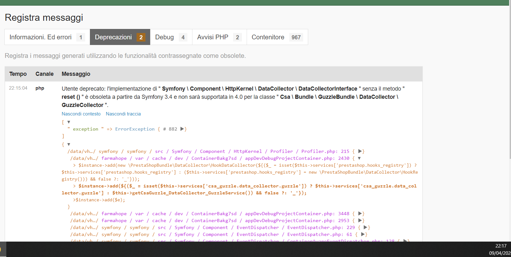The width and height of the screenshot is (511, 257).
Task: Open the Avvisi PHP tab
Action: (220, 37)
